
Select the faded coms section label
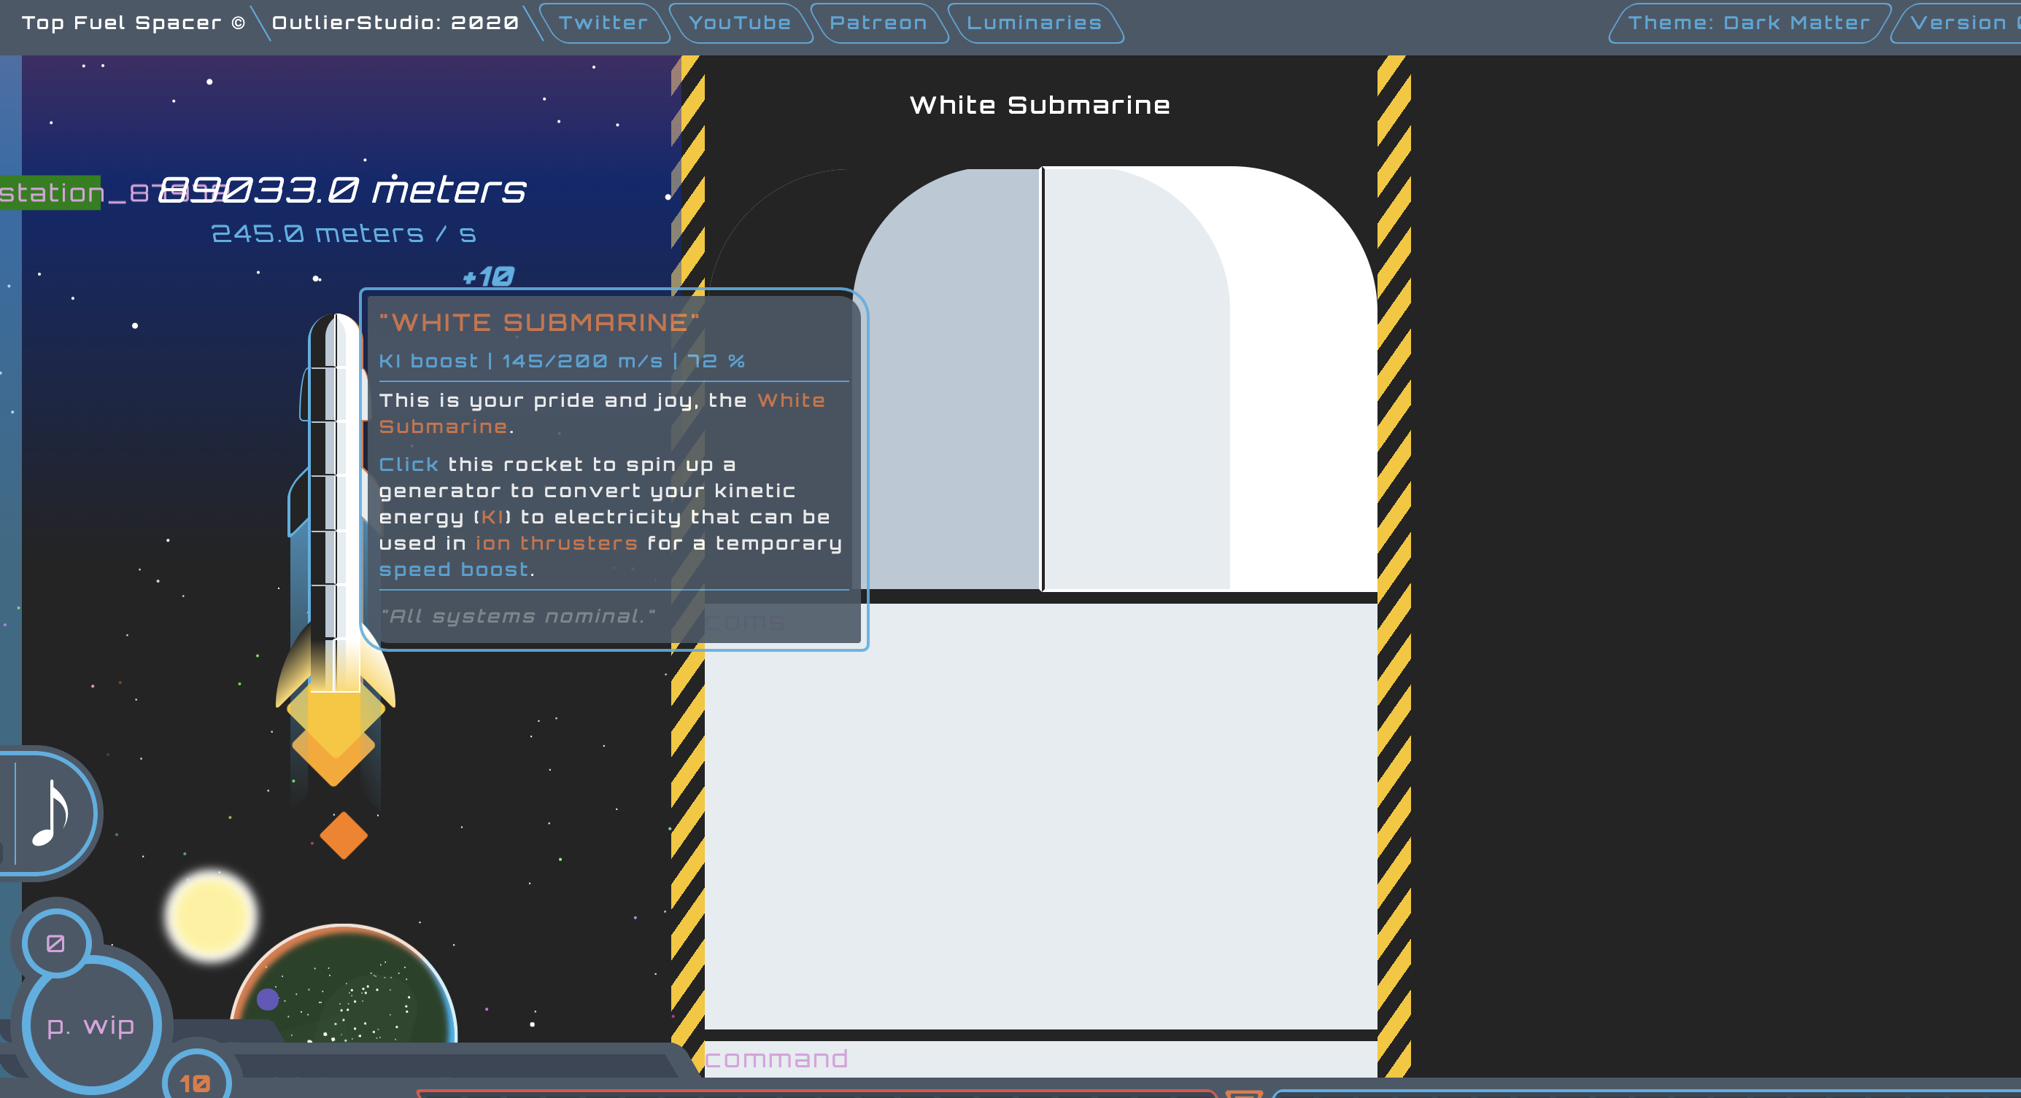pos(744,621)
